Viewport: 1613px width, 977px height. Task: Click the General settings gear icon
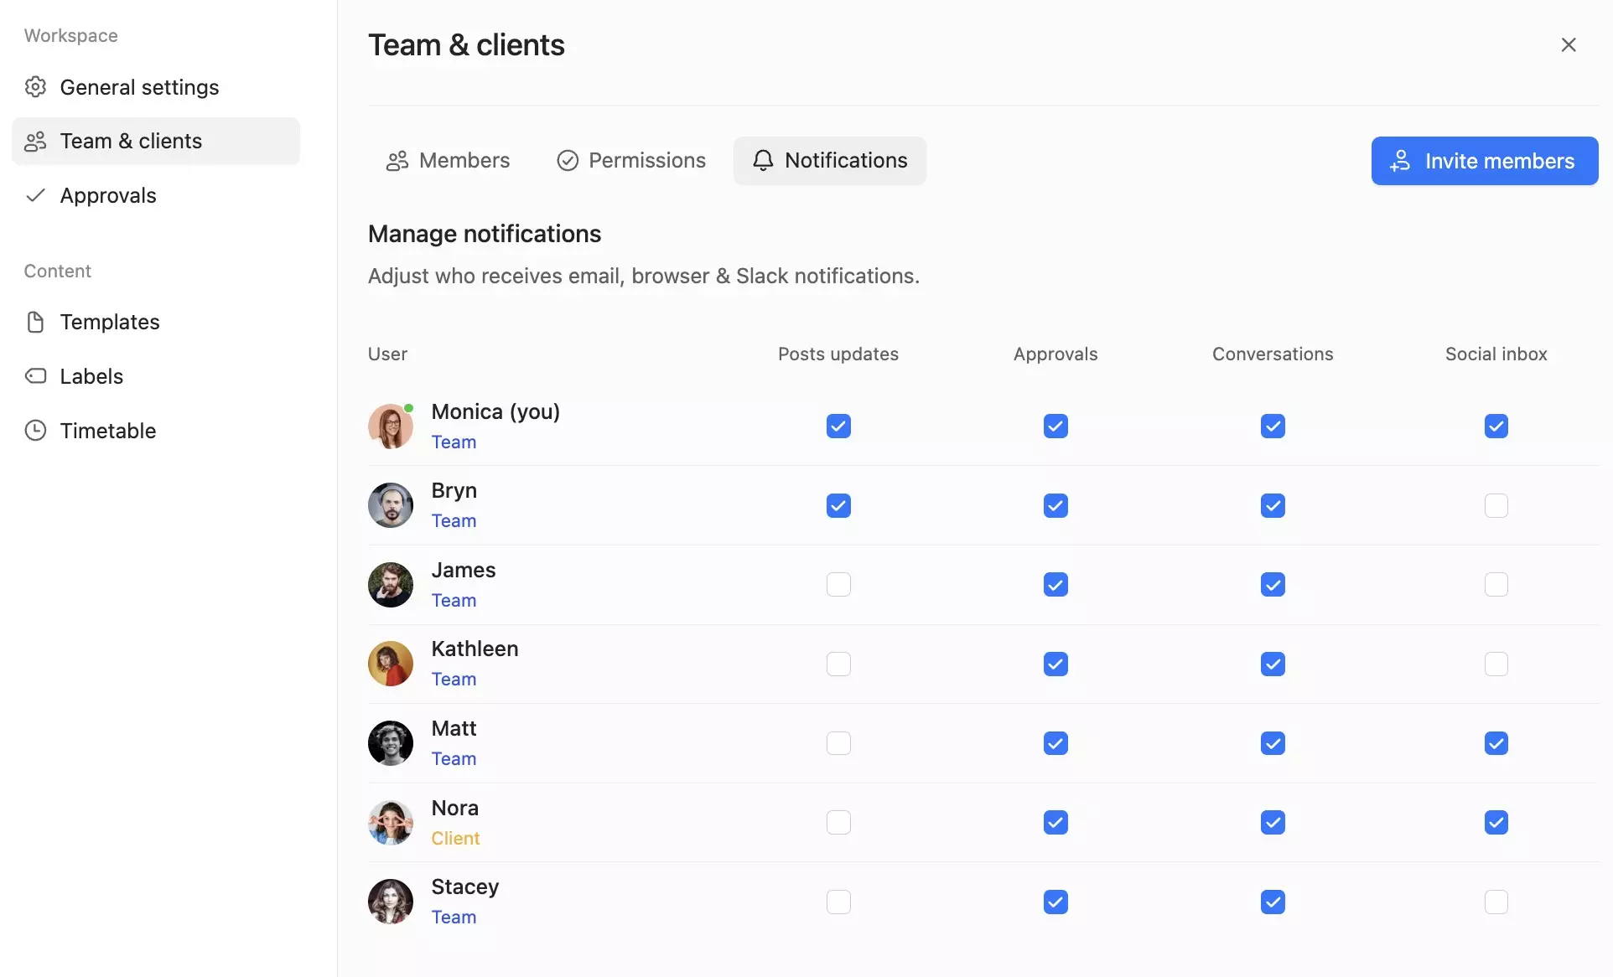tap(35, 87)
